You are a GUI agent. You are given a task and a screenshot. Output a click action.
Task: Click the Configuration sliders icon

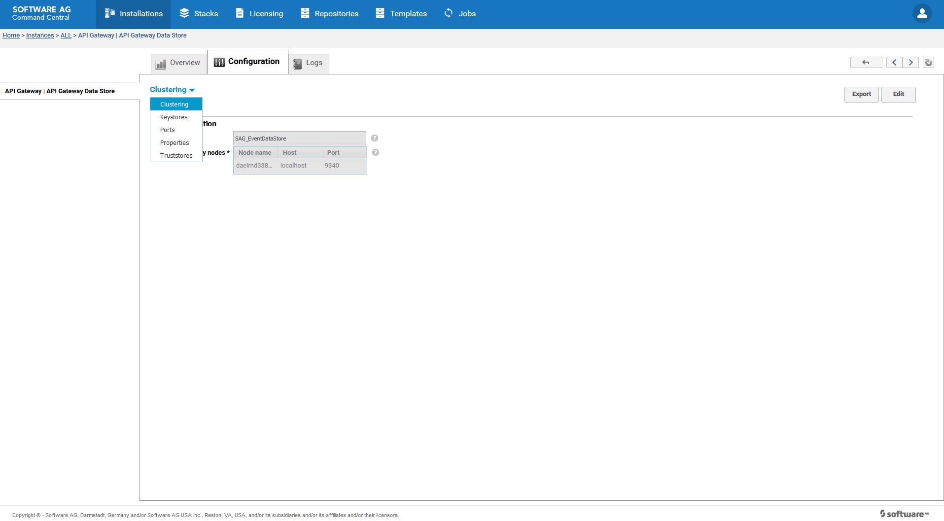219,62
